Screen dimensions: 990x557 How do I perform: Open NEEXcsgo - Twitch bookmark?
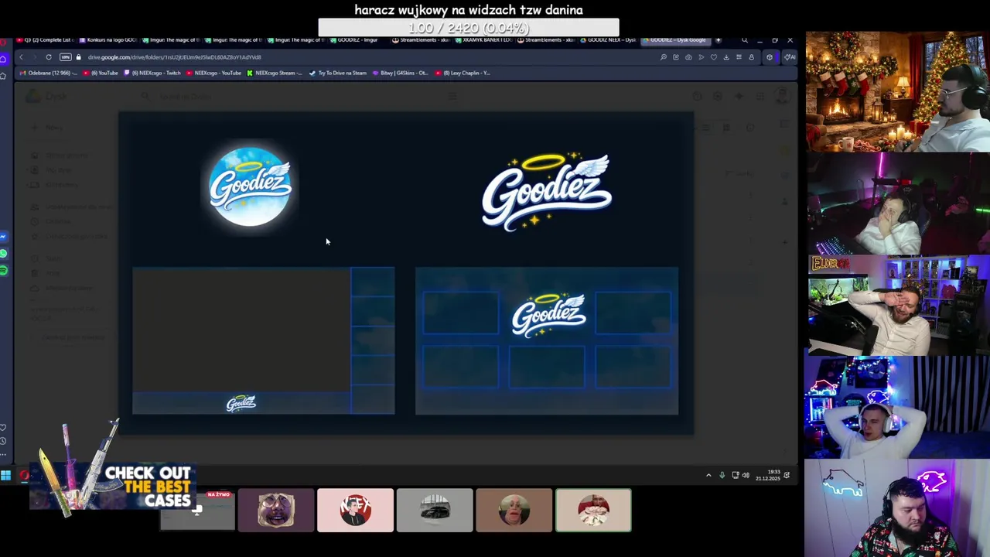point(152,73)
